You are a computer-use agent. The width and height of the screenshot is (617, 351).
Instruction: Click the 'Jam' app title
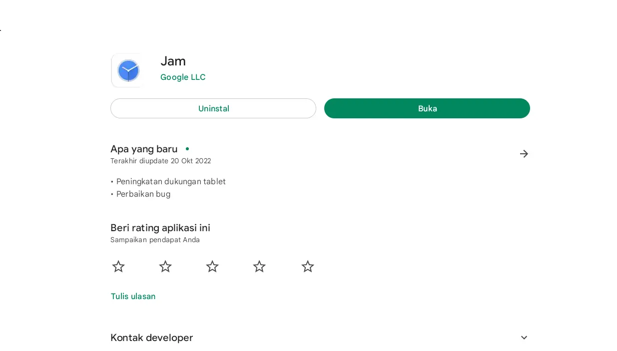click(173, 61)
